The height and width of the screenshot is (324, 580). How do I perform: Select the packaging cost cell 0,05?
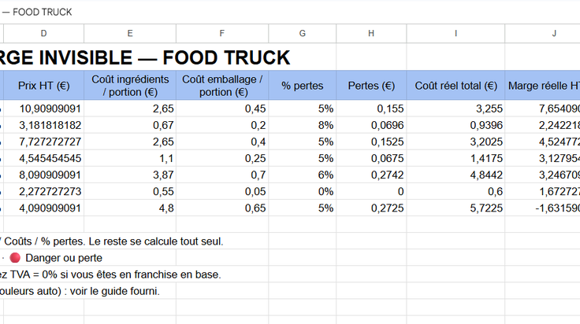[222, 192]
